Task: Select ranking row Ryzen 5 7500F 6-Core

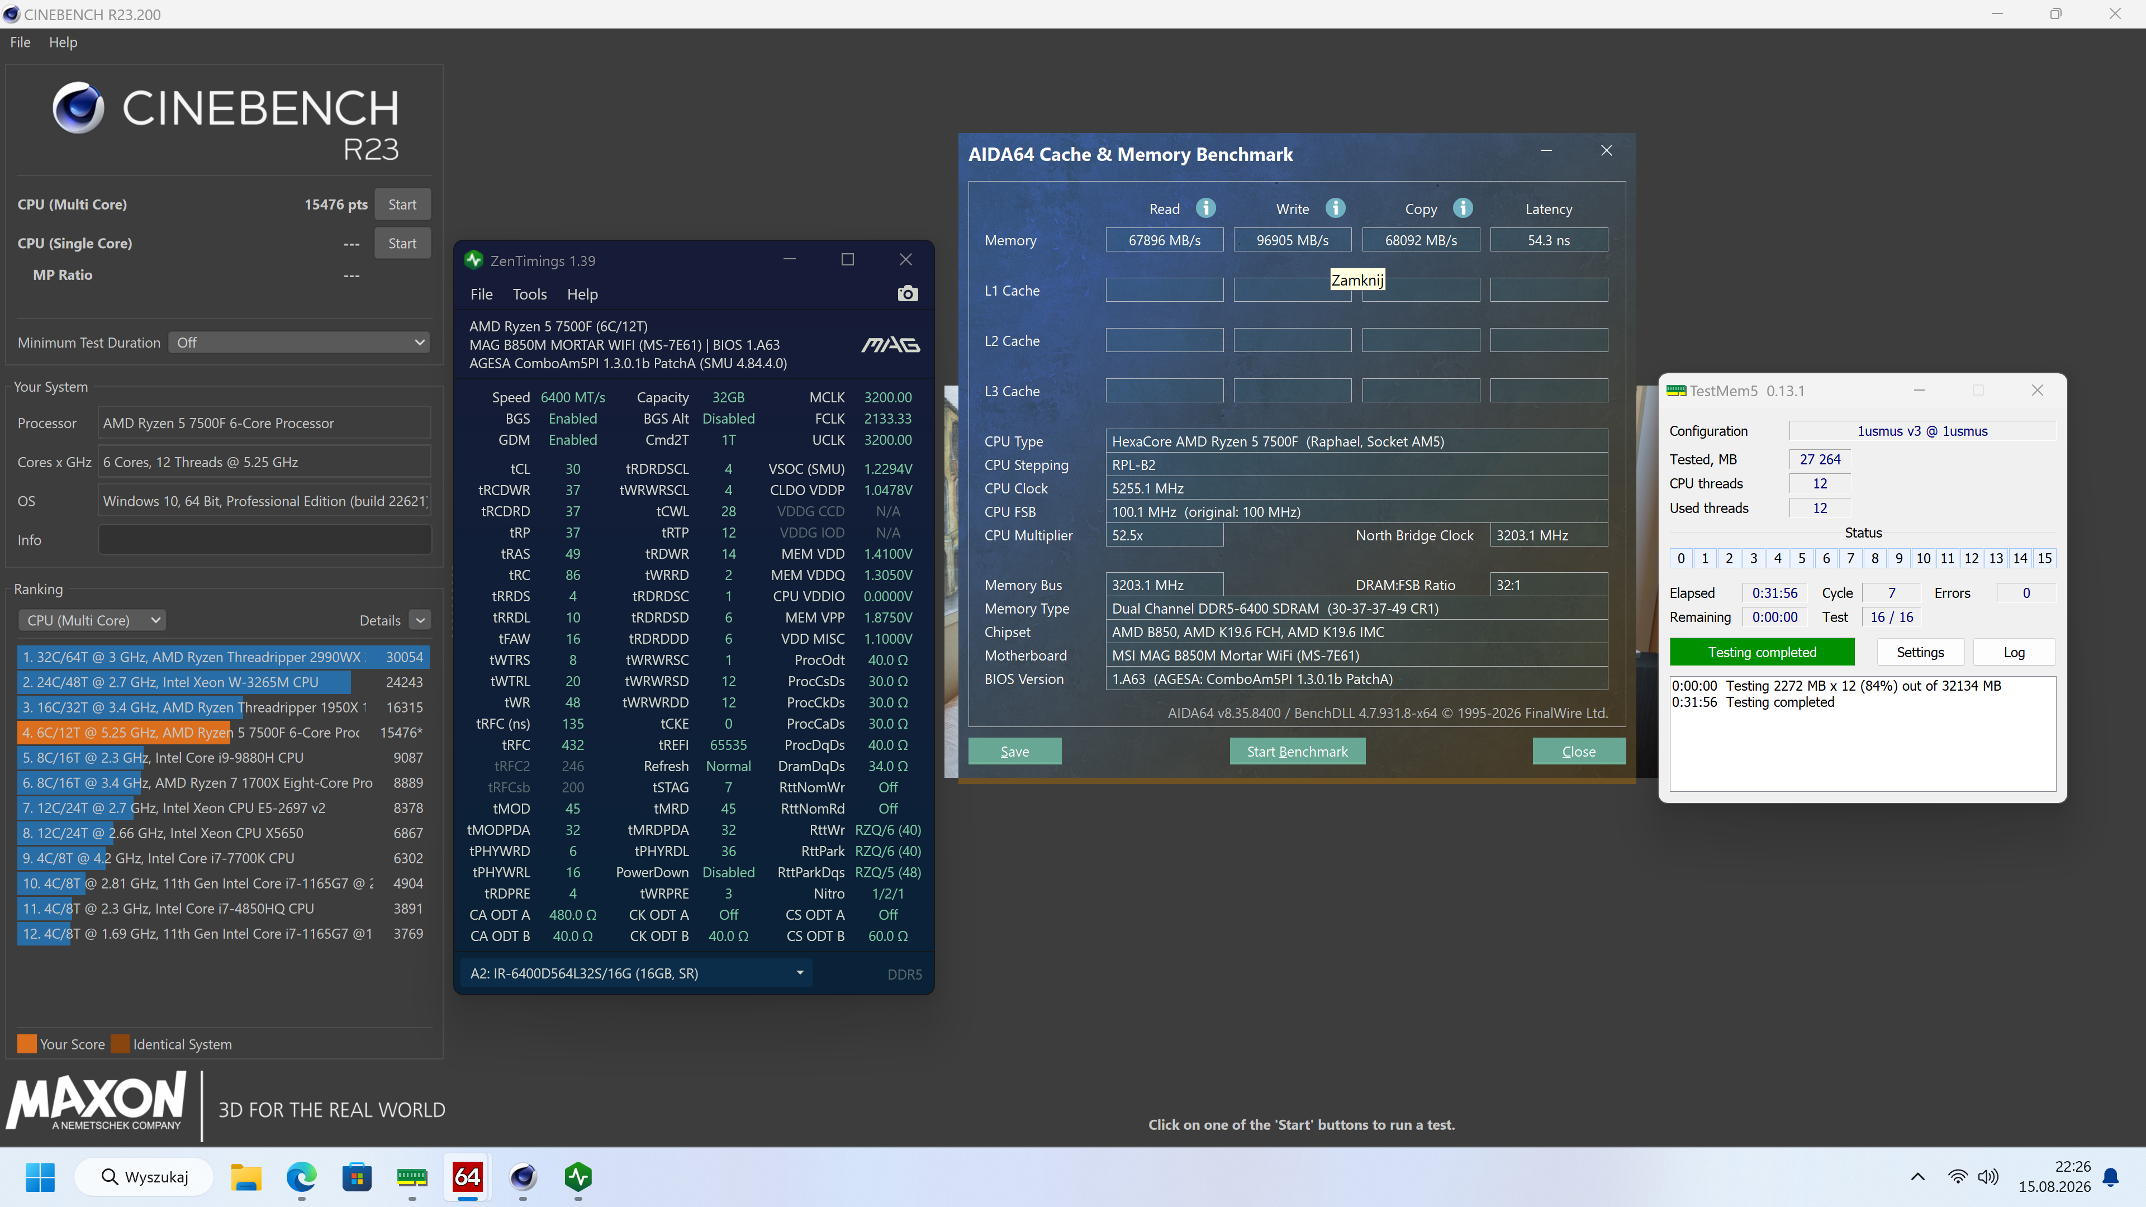Action: tap(224, 732)
